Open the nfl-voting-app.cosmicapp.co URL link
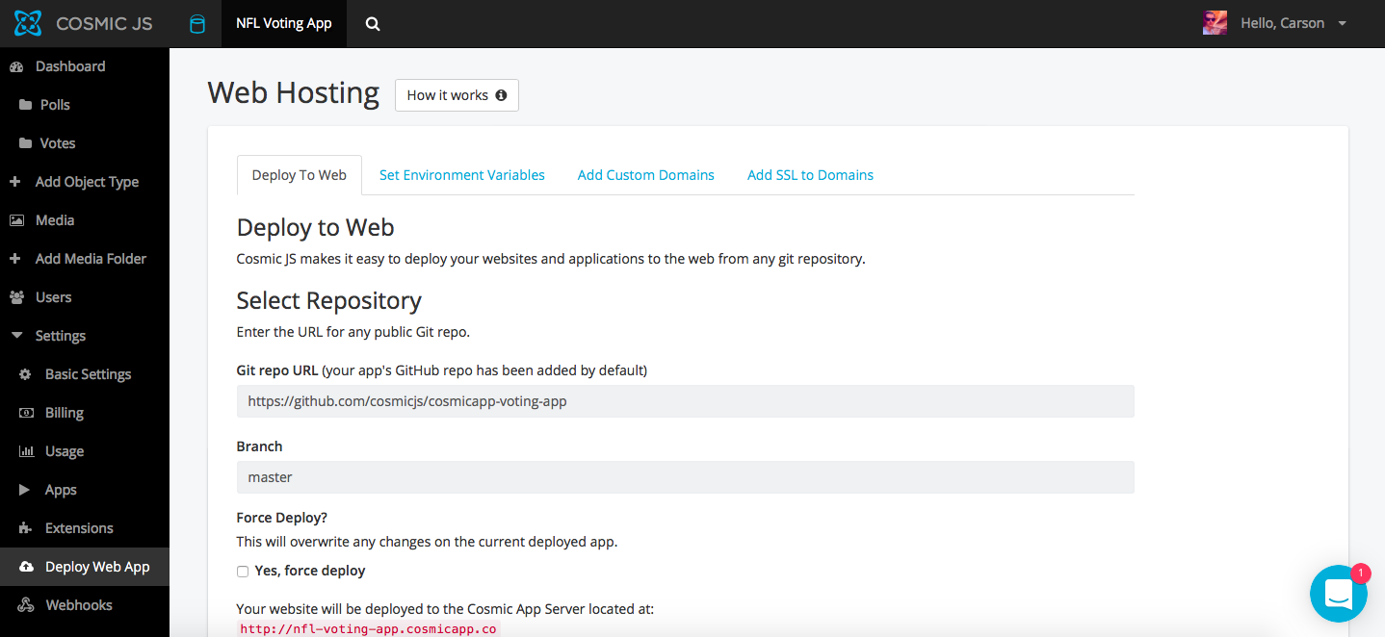The width and height of the screenshot is (1385, 637). click(x=369, y=628)
